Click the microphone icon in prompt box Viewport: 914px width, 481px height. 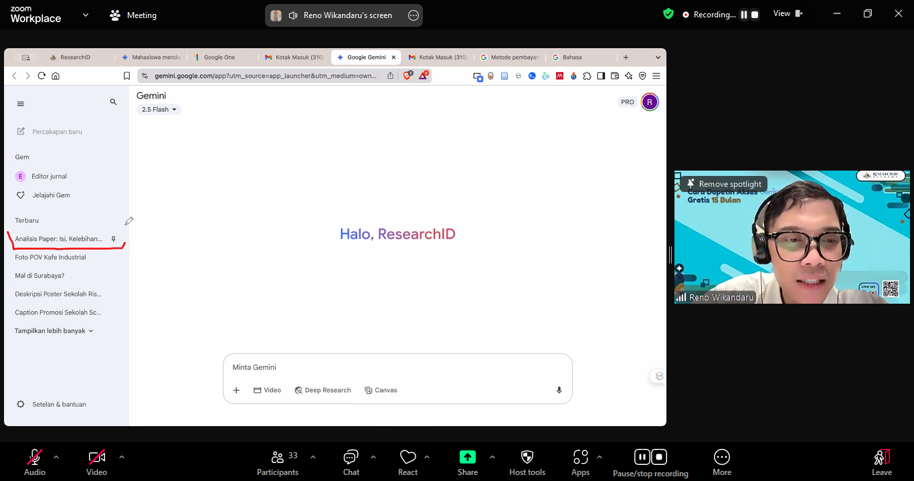point(559,390)
